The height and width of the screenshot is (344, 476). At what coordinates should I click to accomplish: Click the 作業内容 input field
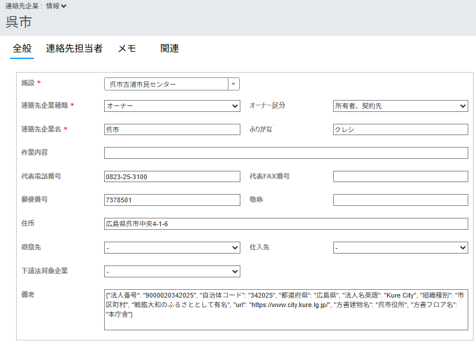[286, 153]
